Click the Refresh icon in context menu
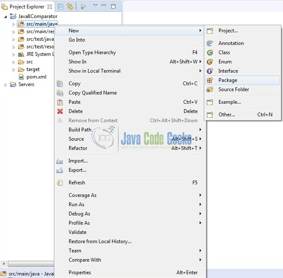Image resolution: width=283 pixels, height=278 pixels. [60, 183]
